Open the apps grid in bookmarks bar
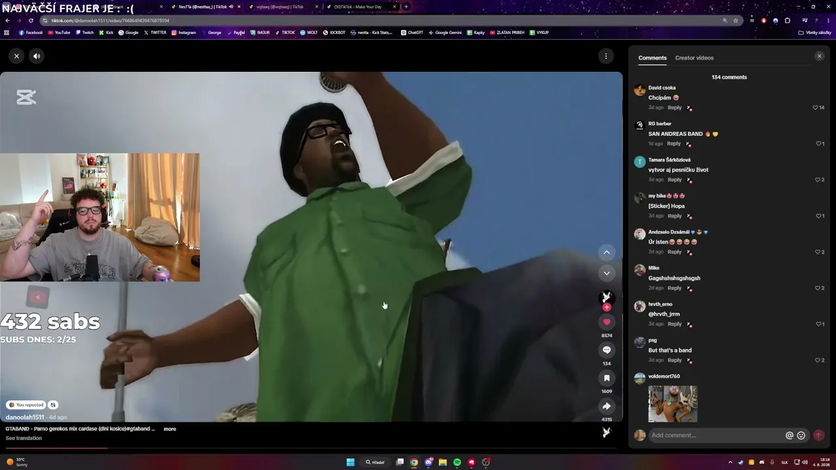The image size is (836, 470). [7, 33]
